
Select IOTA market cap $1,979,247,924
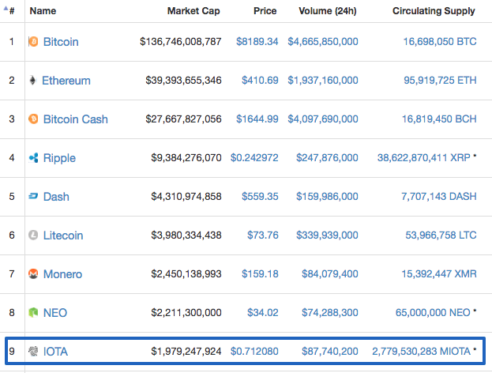tap(186, 352)
